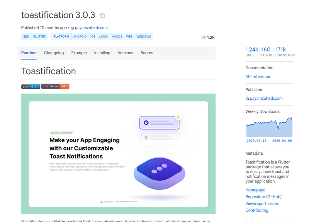Open the Contributing link
This screenshot has width=309, height=222.
pos(257,210)
